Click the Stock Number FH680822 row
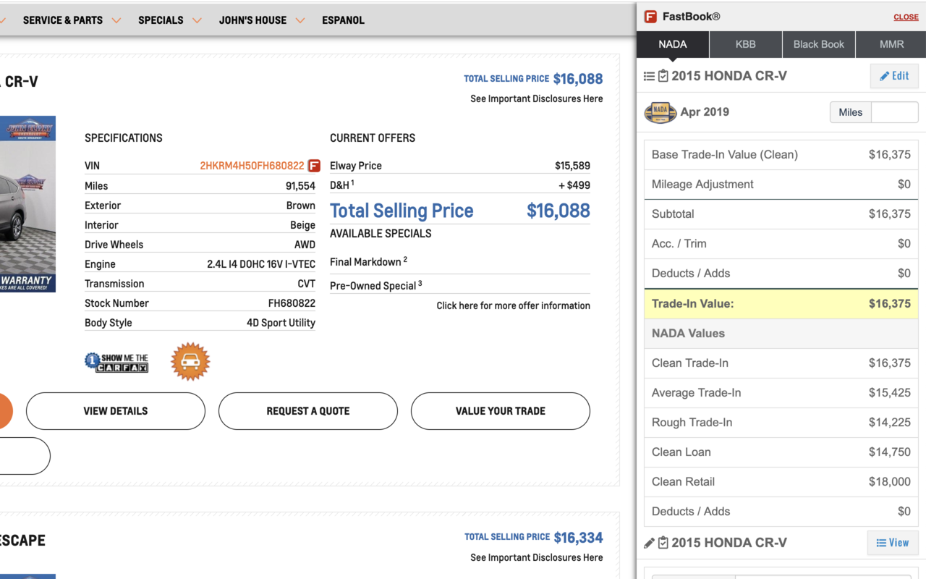 200,303
